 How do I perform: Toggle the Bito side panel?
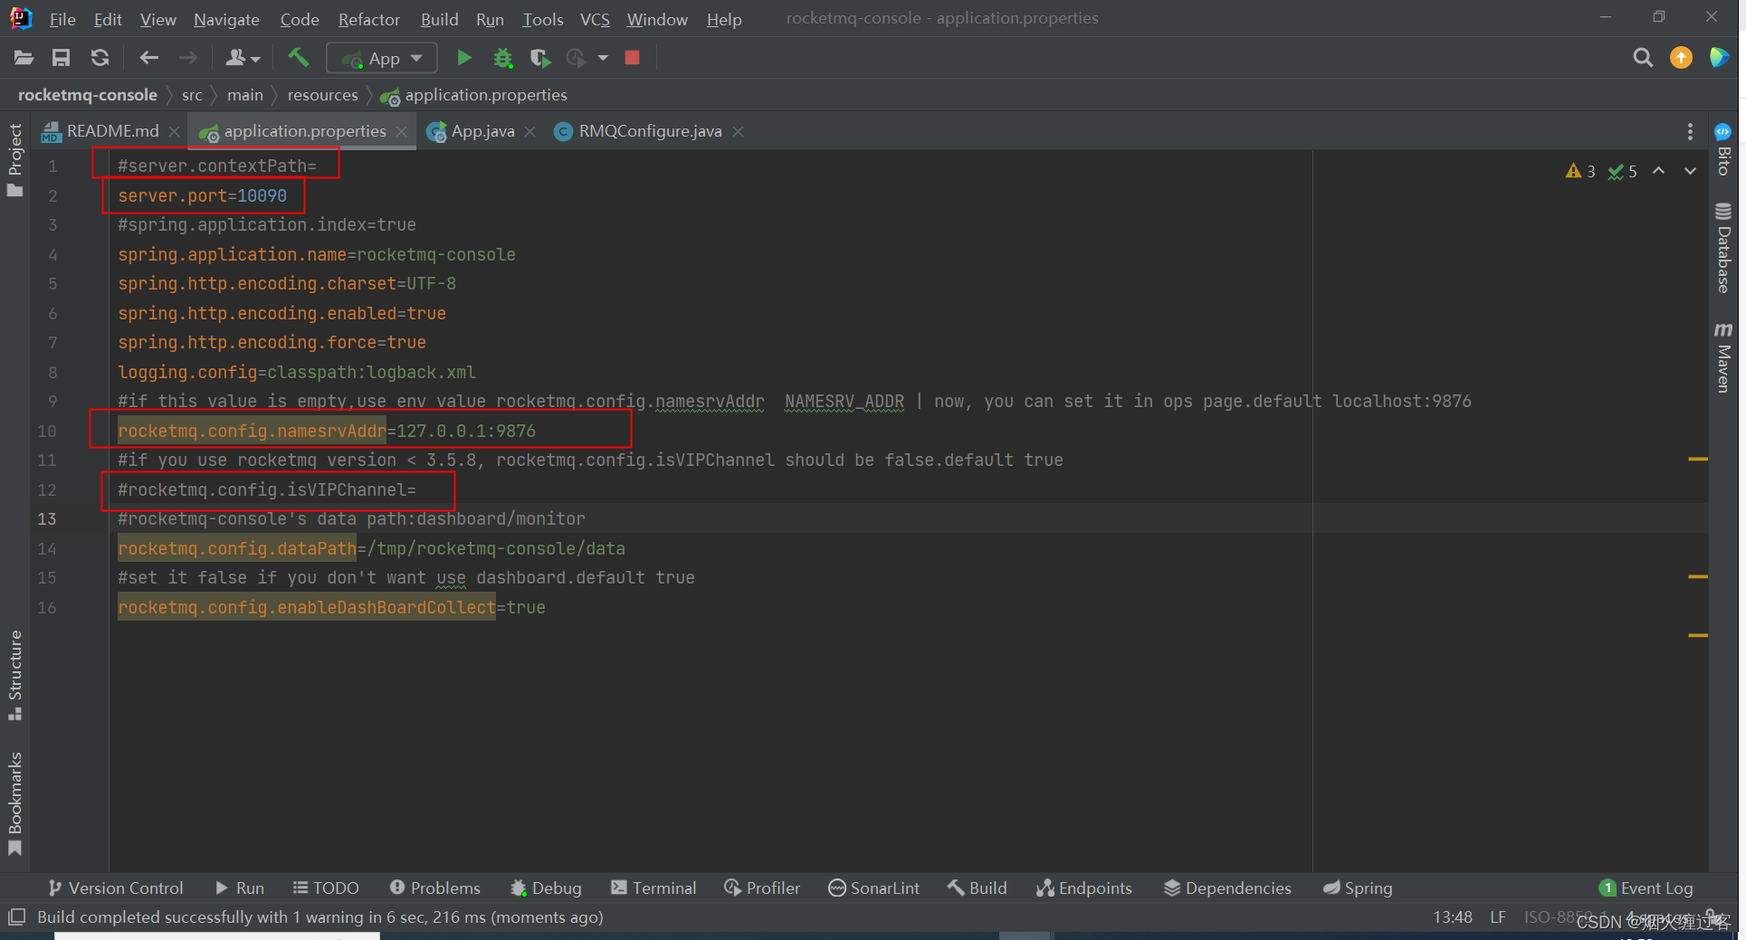(1723, 150)
